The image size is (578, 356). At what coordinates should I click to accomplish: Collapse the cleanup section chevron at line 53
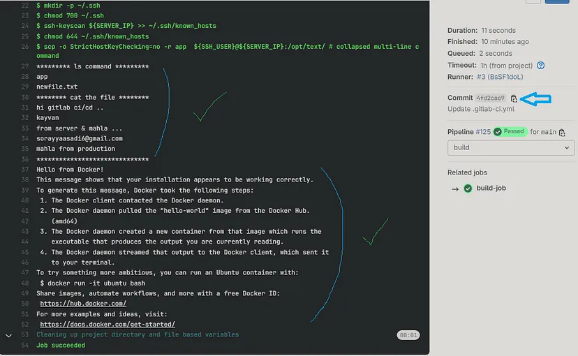pos(8,336)
